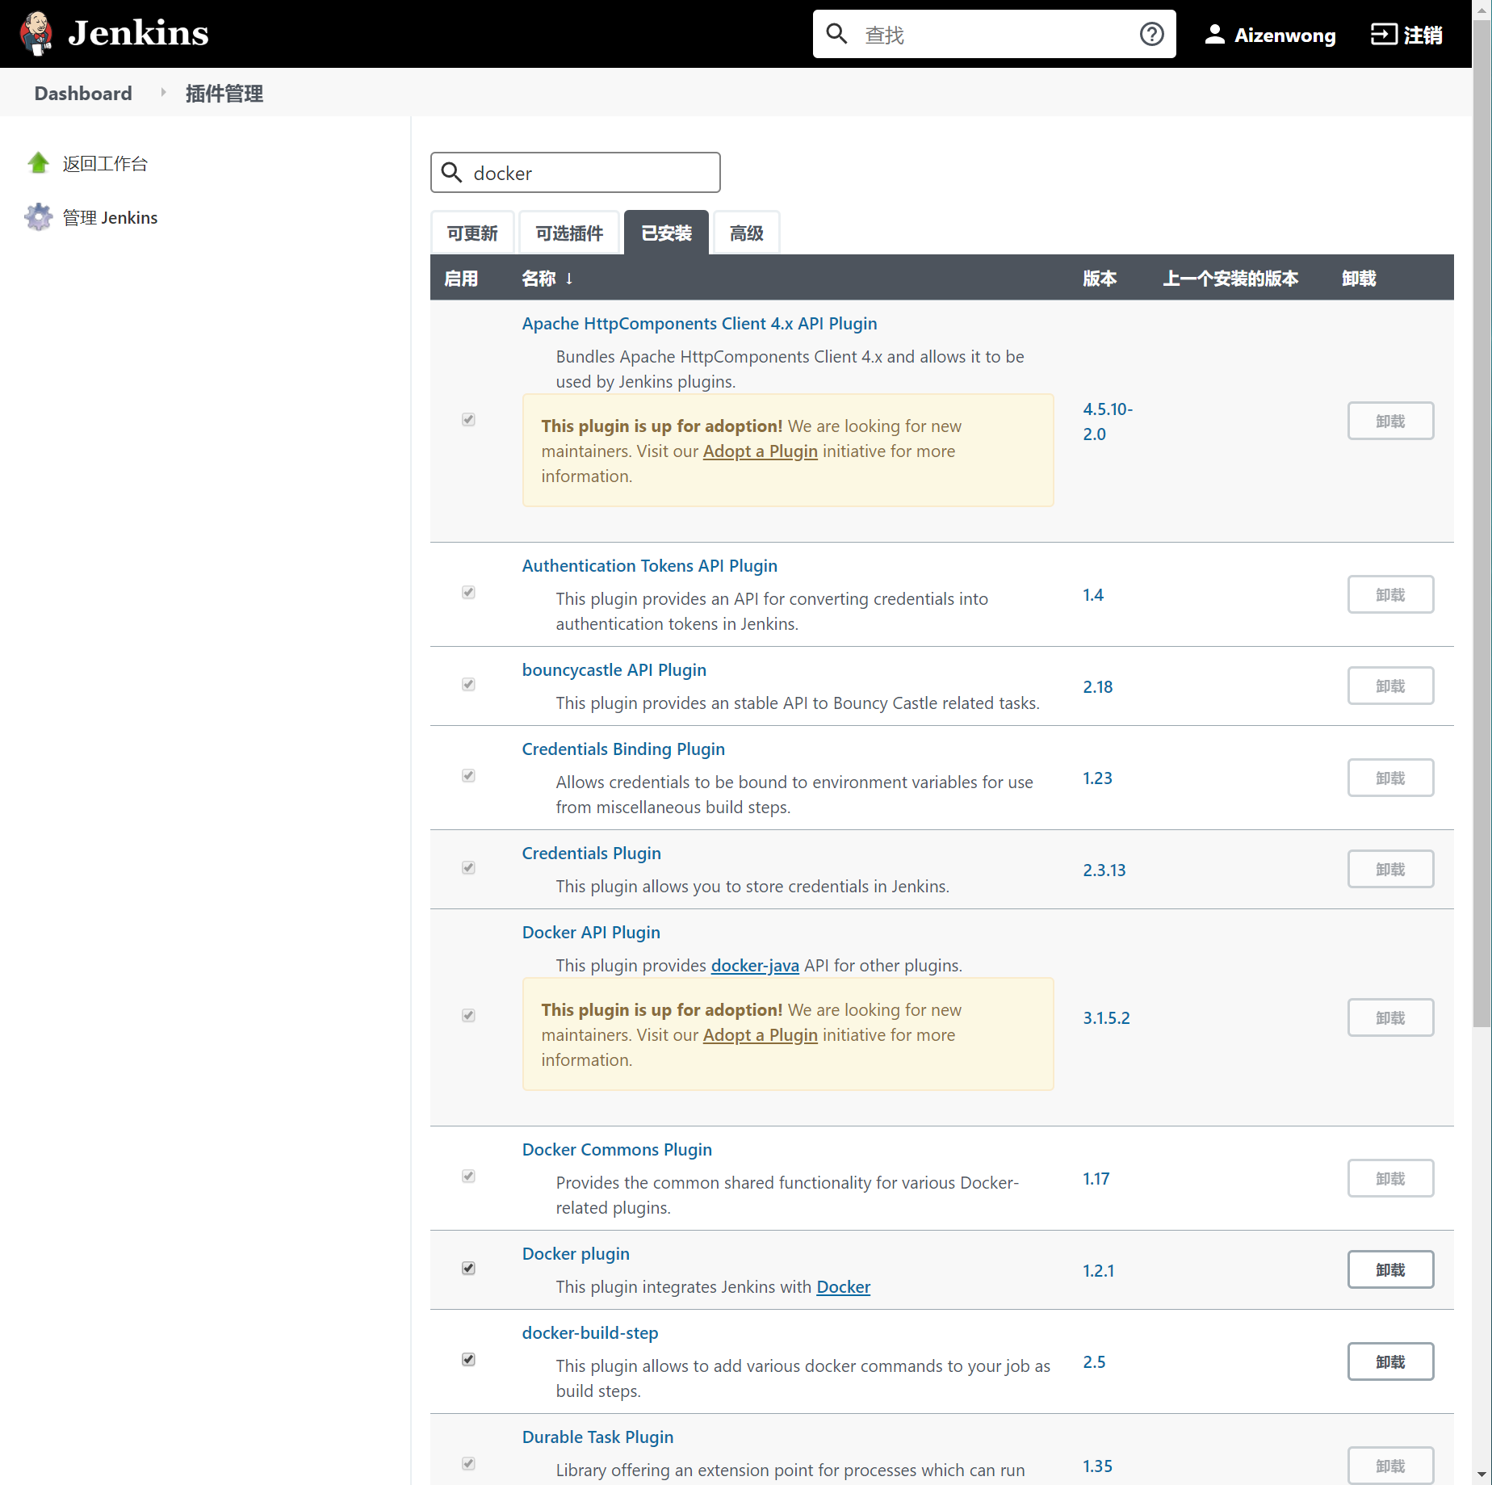Sort by 名称 column header arrow

(569, 279)
